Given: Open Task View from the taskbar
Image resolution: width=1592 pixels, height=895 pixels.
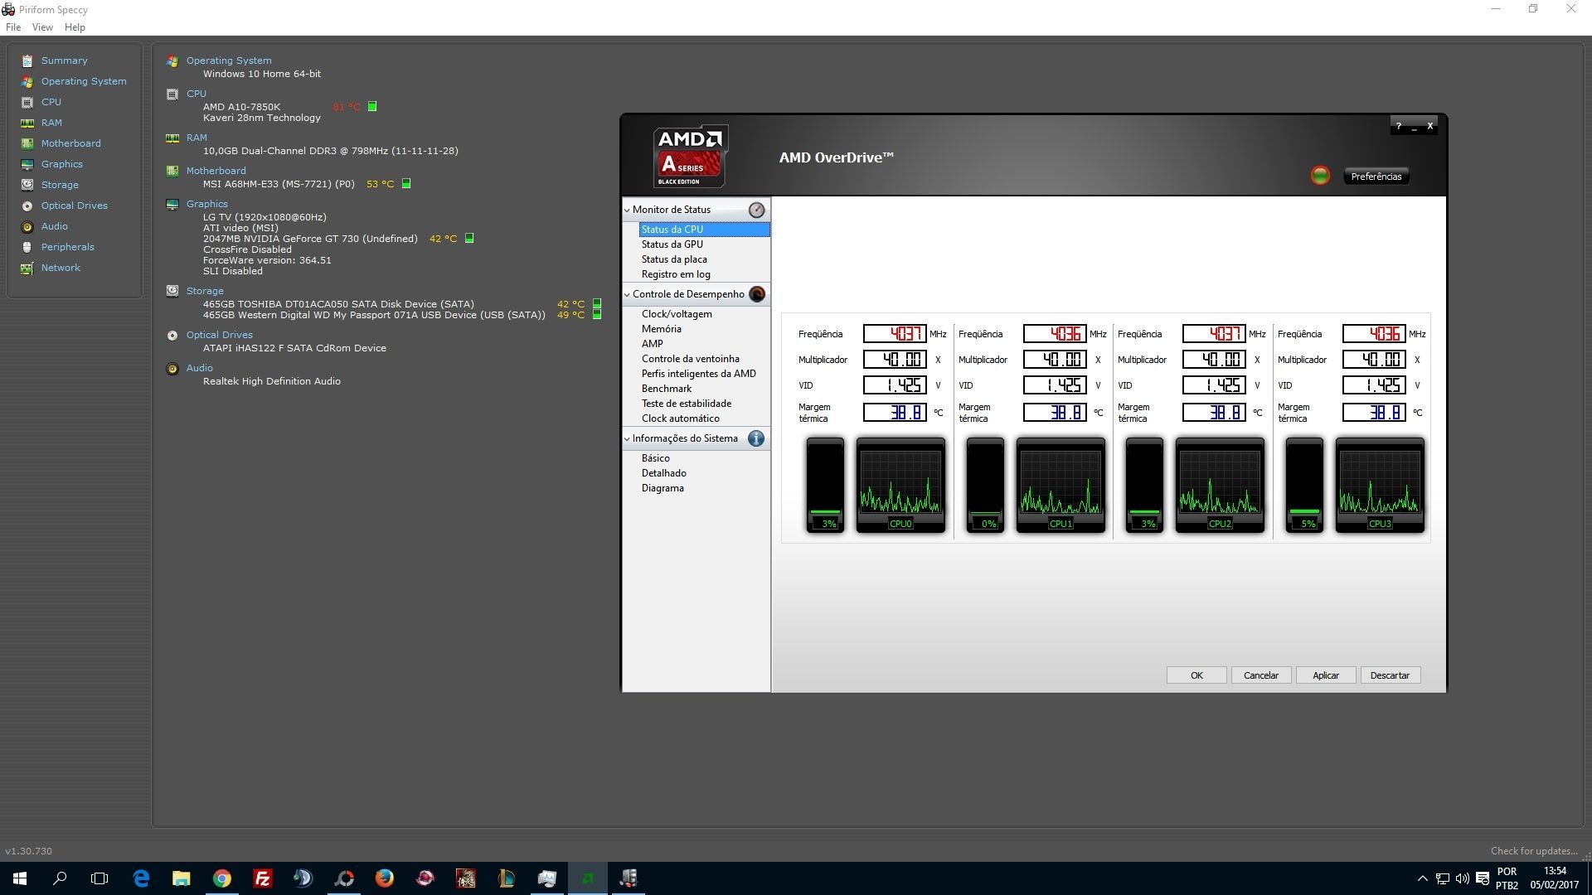Looking at the screenshot, I should coord(99,878).
